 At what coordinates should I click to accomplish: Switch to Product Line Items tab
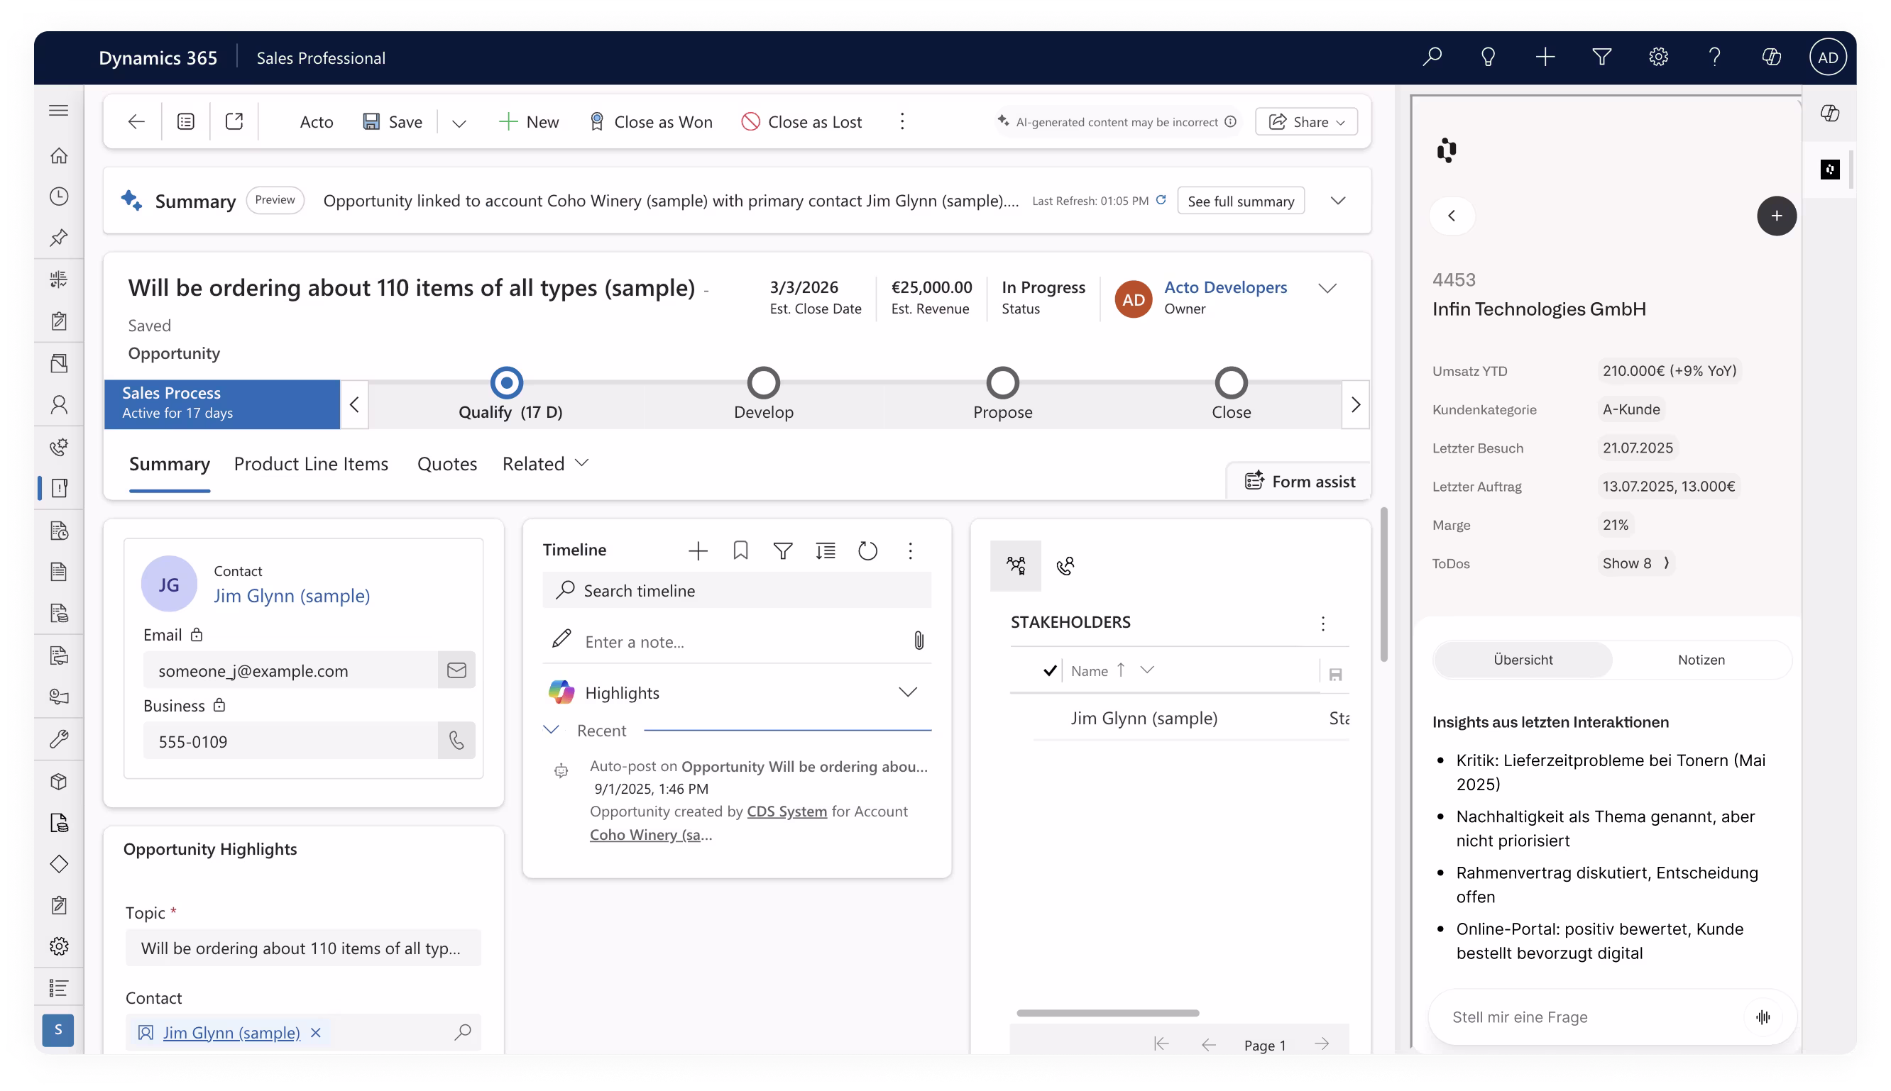[311, 464]
